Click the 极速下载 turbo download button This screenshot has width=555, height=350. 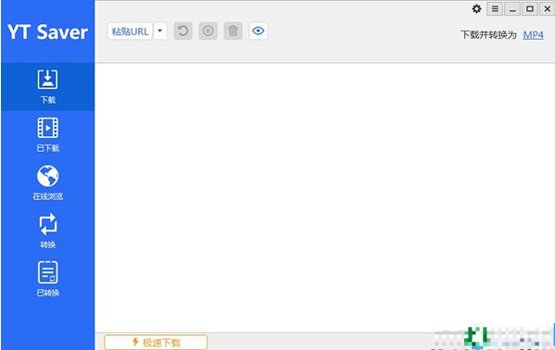point(156,343)
